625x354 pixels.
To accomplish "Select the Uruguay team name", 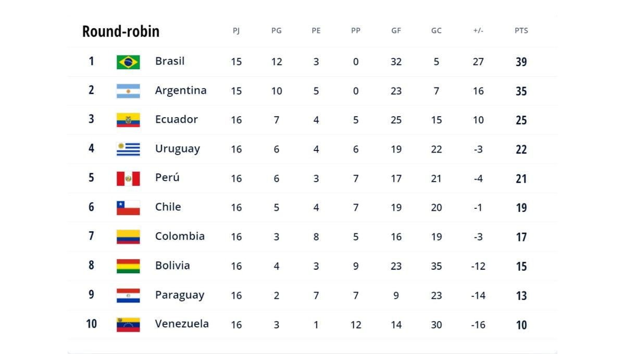I will (x=178, y=148).
